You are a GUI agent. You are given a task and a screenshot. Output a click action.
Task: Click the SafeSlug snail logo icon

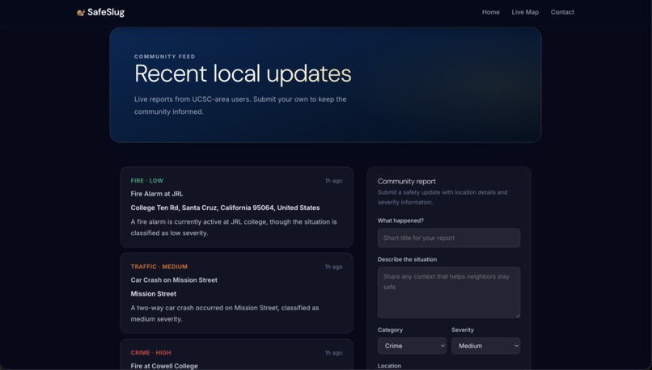click(81, 12)
